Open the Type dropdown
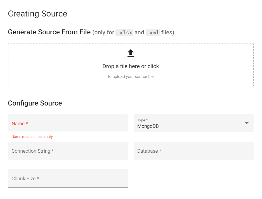This screenshot has height=199, width=262. pos(194,123)
